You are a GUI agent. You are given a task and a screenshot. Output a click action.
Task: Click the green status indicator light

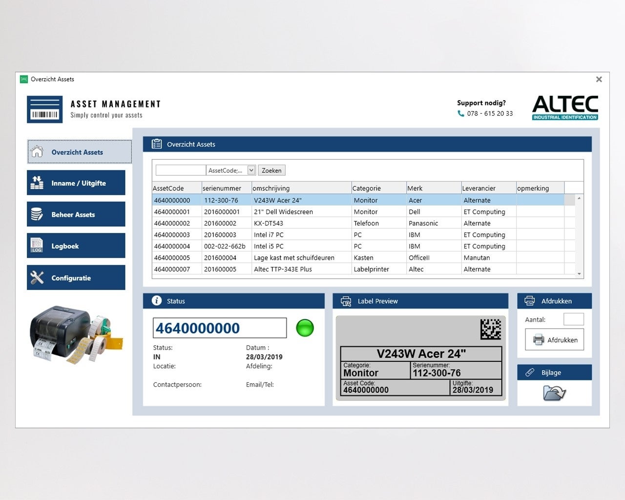305,328
